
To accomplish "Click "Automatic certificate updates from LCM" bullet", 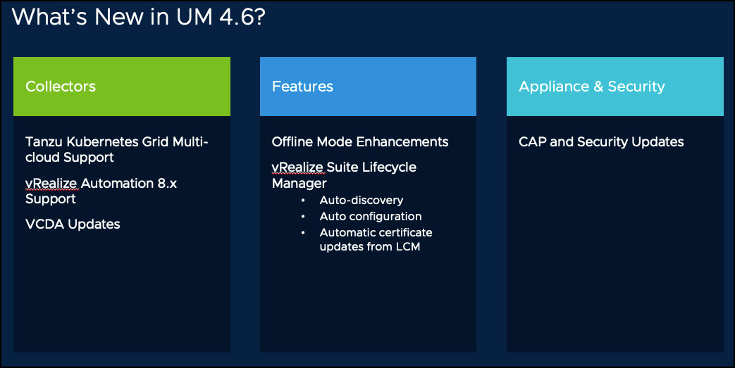I will [376, 239].
